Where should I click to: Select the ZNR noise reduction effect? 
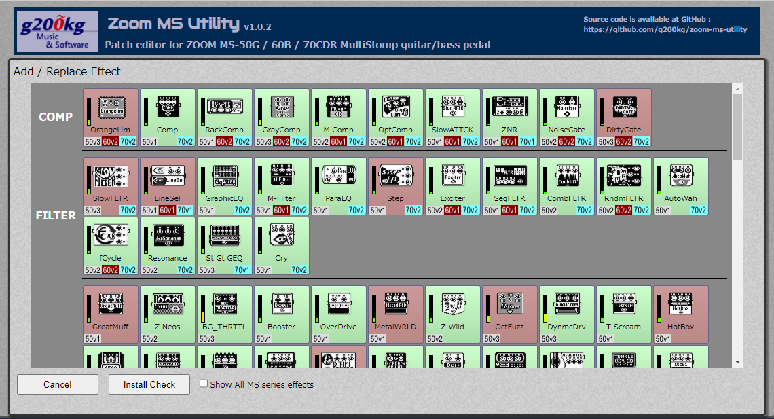(x=510, y=117)
